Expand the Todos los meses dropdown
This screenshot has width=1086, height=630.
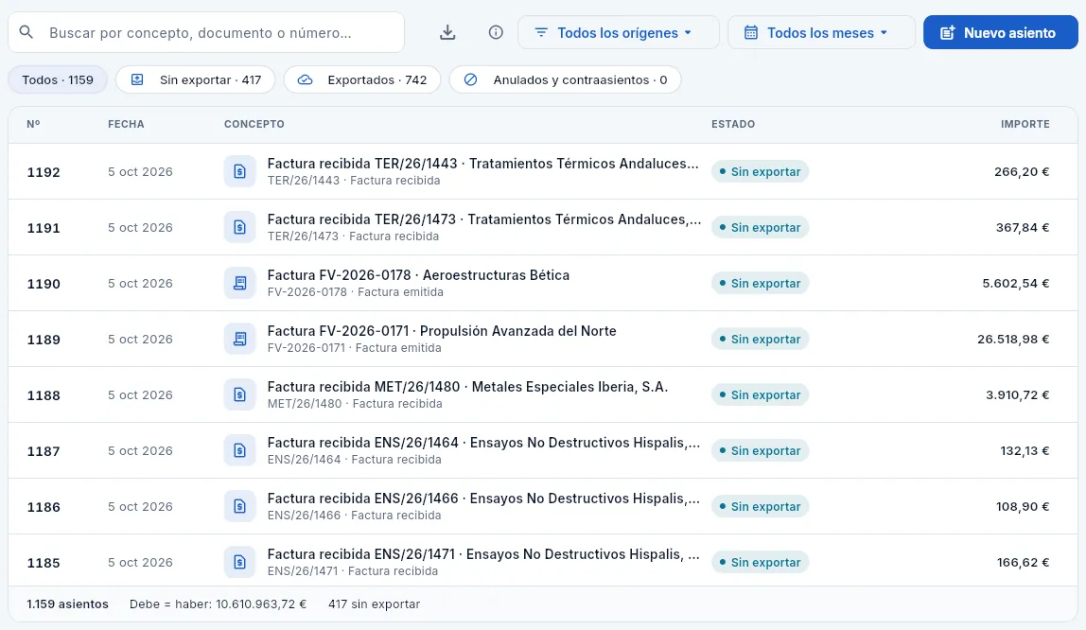(821, 32)
